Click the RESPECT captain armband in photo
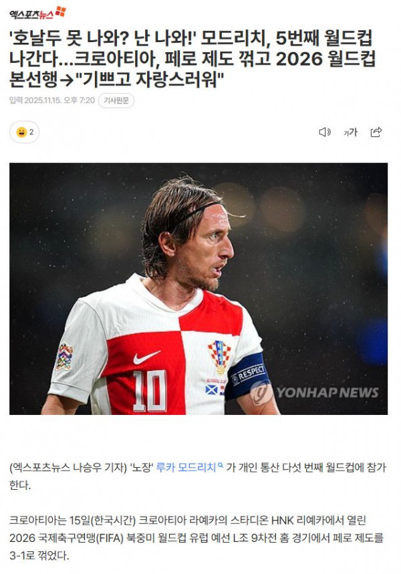401x574 pixels. pyautogui.click(x=246, y=376)
